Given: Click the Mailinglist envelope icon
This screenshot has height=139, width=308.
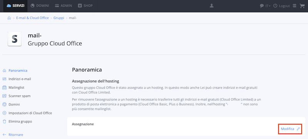Looking at the screenshot, I should click(x=5, y=88).
